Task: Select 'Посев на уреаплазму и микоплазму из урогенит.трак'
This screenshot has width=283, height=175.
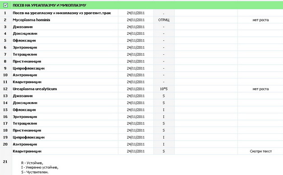Action: [62, 13]
